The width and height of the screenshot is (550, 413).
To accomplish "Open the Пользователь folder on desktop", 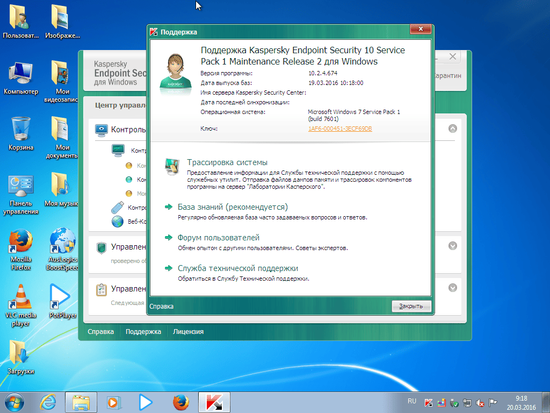I will pos(20,21).
